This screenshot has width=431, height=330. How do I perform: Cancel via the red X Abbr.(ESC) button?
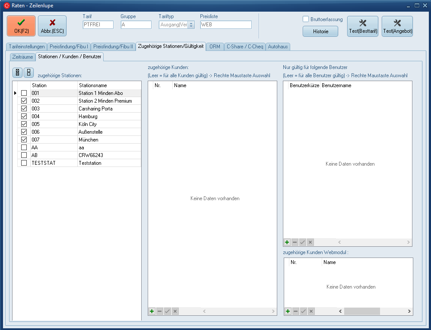[x=52, y=26]
